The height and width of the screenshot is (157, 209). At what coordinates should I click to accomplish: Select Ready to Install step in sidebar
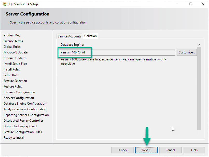(x=14, y=138)
